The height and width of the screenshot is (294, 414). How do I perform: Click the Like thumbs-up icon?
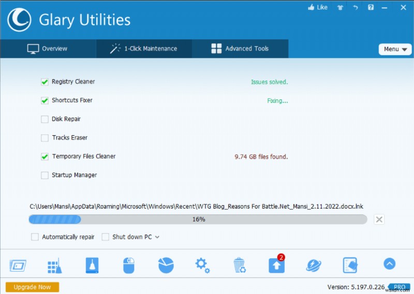(x=312, y=7)
